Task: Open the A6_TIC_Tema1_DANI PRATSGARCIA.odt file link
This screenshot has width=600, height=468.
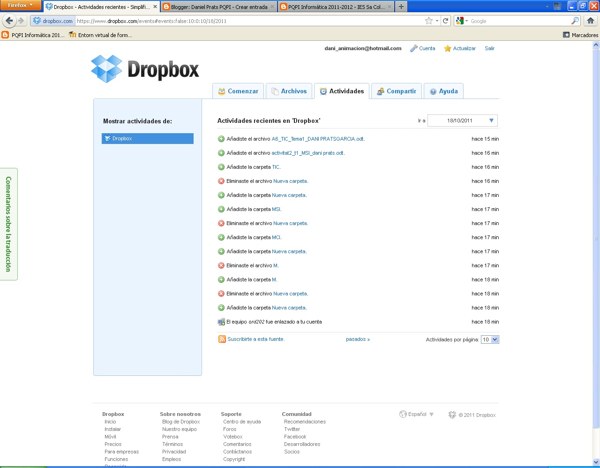Action: 318,139
